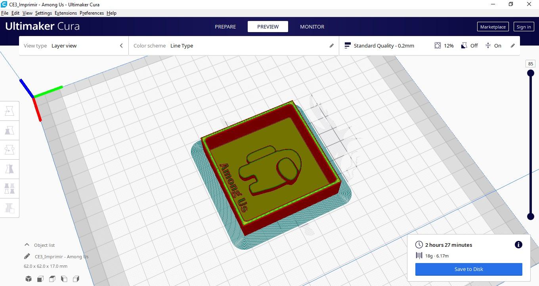Screen dimensions: 539x286
Task: Switch to the MONITOR stage tab
Action: coord(312,27)
